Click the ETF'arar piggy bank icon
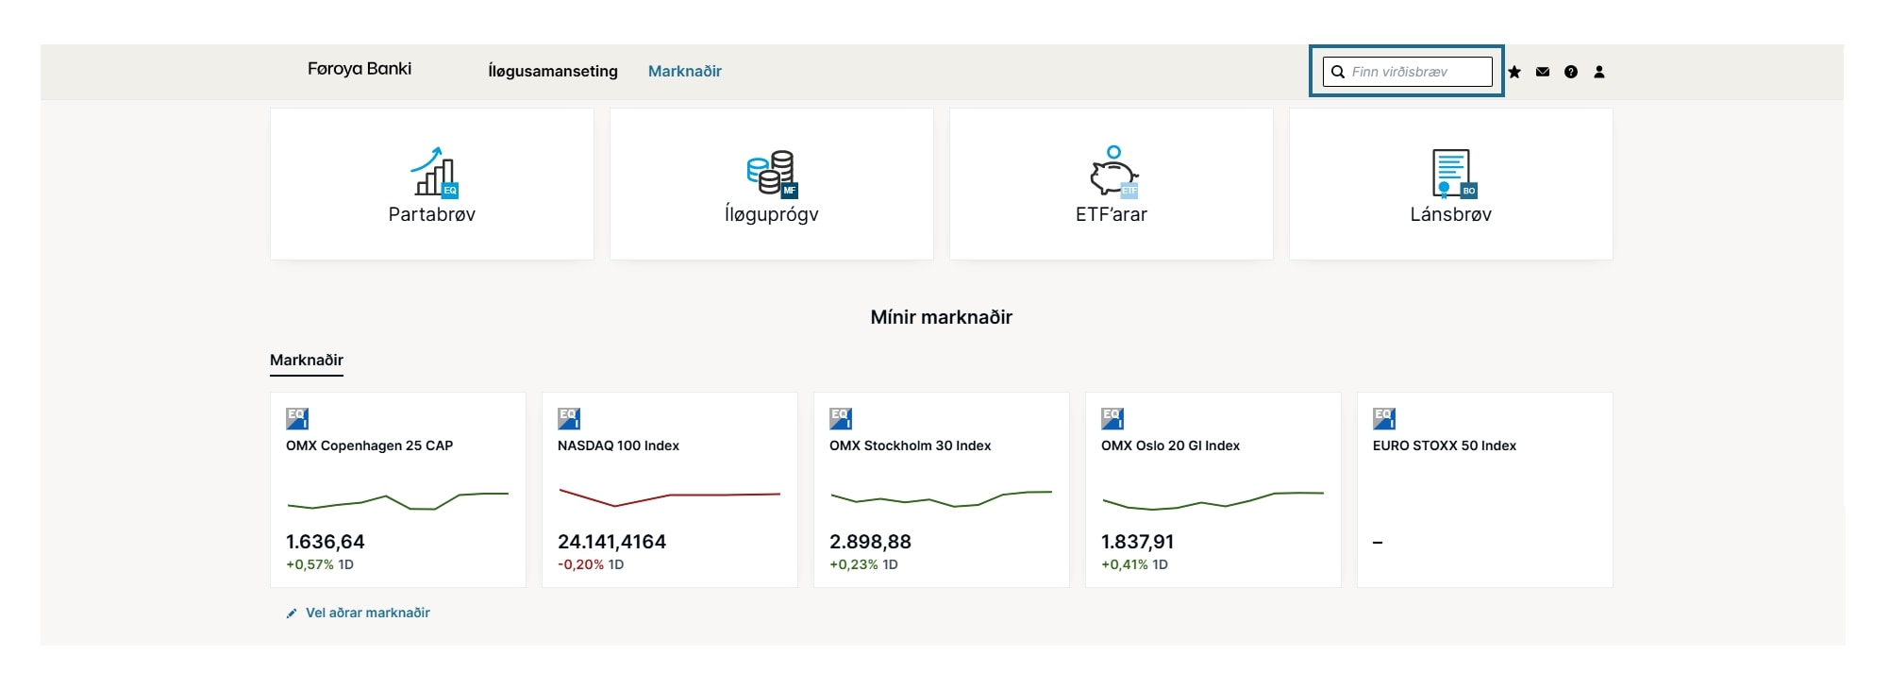 pyautogui.click(x=1112, y=172)
